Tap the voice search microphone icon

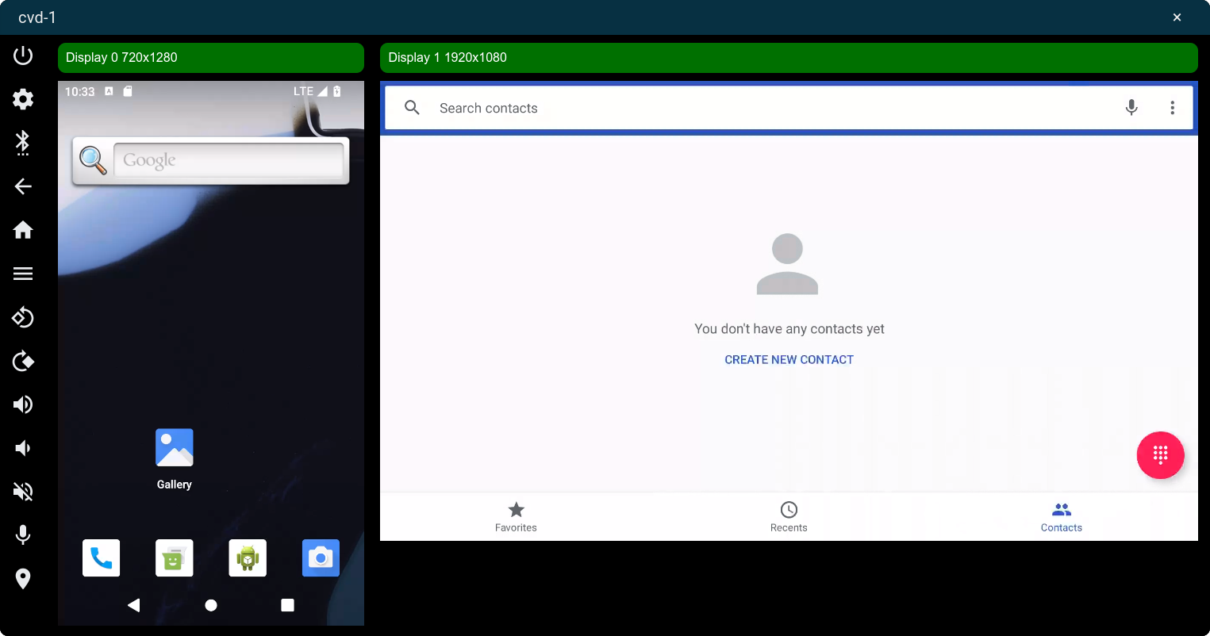(1131, 108)
